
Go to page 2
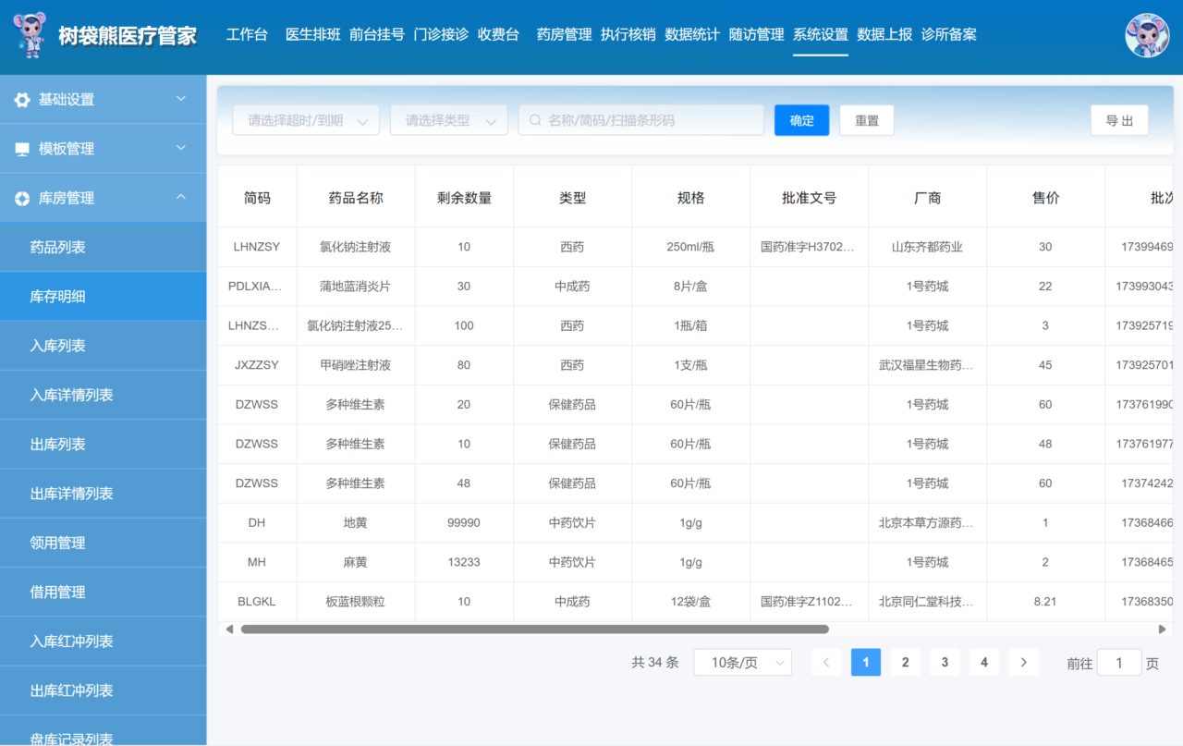coord(905,662)
